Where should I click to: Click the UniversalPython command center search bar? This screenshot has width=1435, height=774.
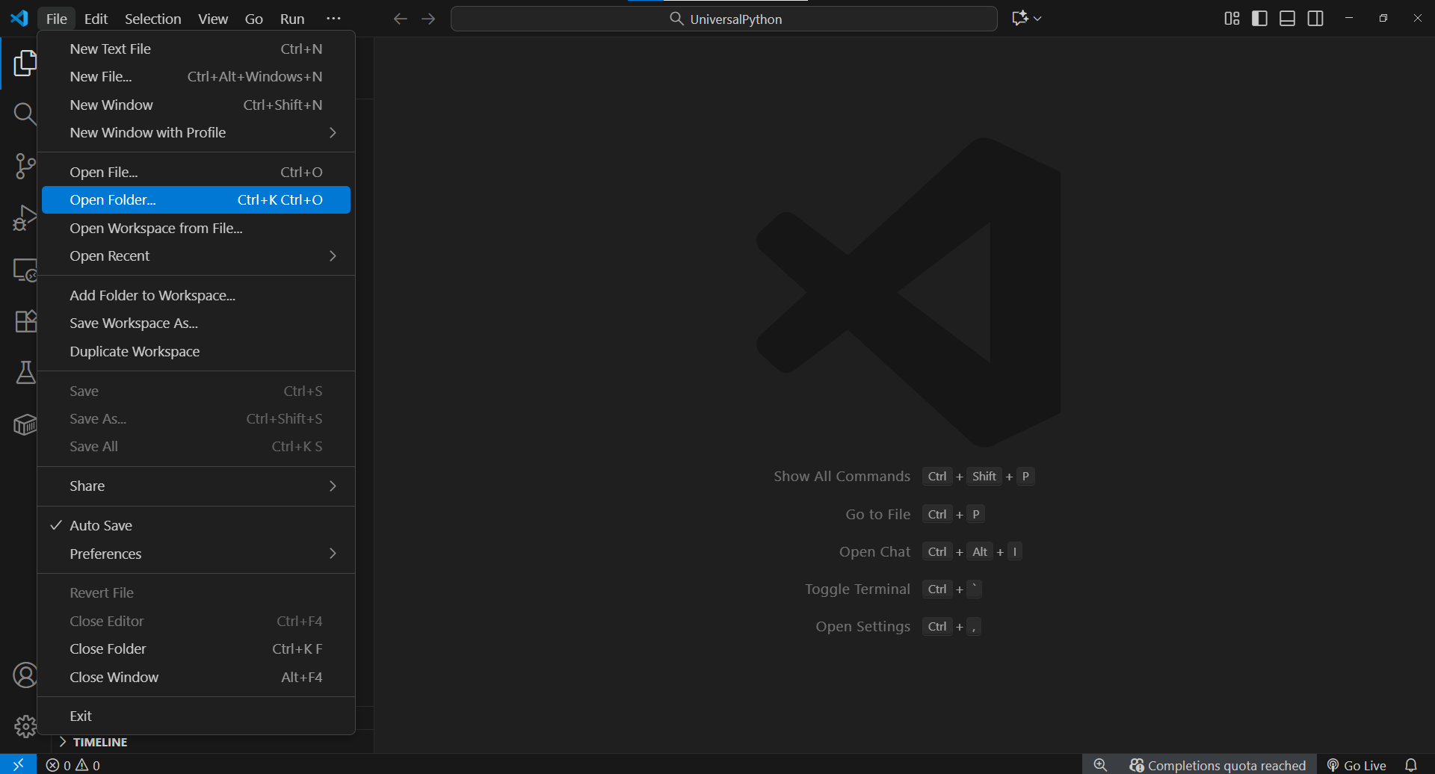click(723, 19)
